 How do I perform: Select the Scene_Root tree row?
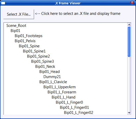[x=16, y=26]
